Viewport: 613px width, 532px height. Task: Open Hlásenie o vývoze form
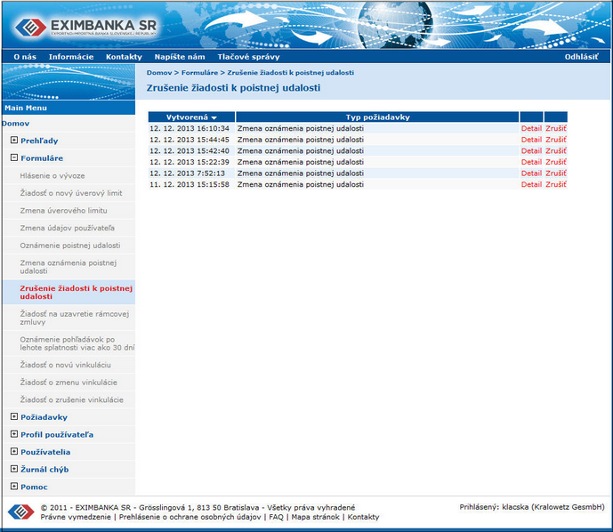coord(52,176)
